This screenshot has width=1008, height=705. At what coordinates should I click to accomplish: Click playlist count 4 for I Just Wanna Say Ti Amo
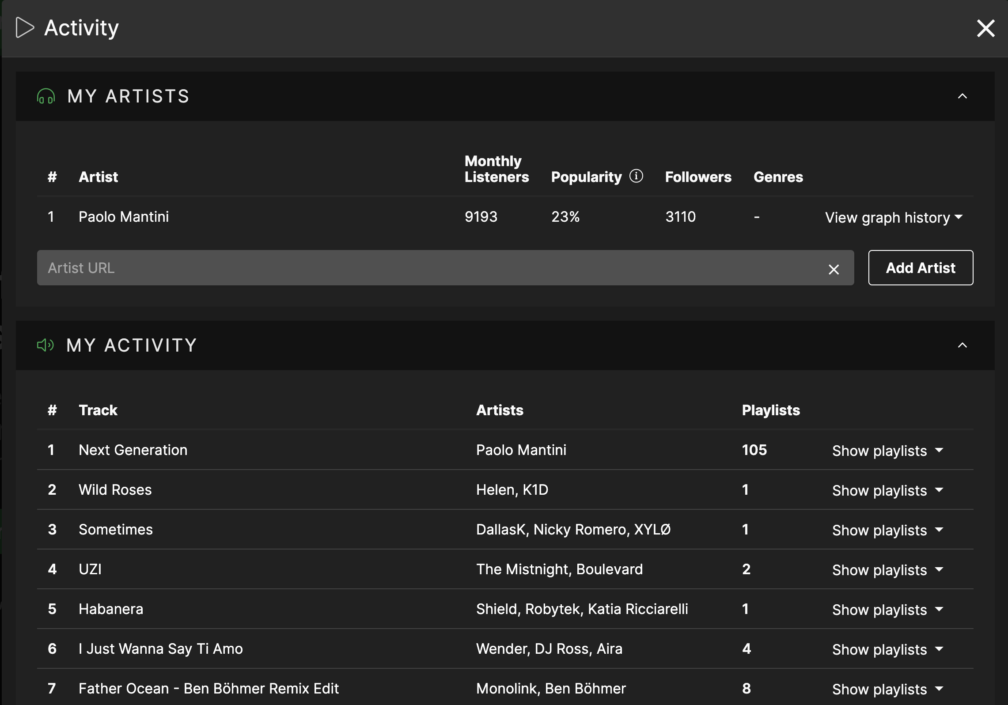coord(746,649)
